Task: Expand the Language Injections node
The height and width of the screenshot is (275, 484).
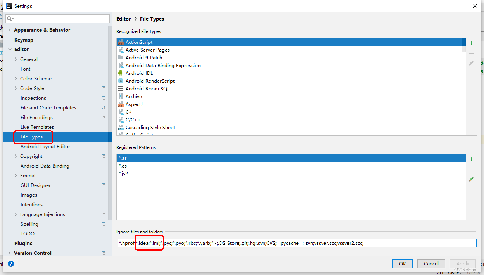Action: [x=16, y=214]
